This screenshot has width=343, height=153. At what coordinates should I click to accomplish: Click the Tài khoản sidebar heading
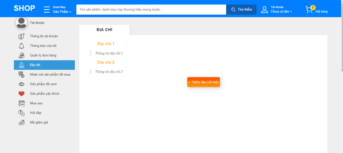pyautogui.click(x=37, y=23)
